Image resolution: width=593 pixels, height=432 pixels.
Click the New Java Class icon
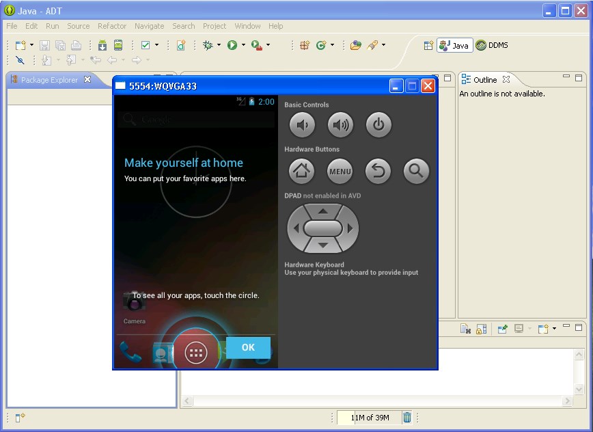(x=321, y=45)
